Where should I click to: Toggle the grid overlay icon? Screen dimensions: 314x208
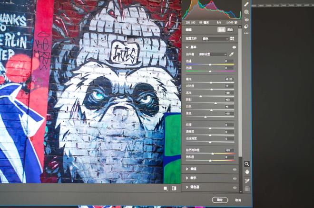pyautogui.click(x=247, y=189)
